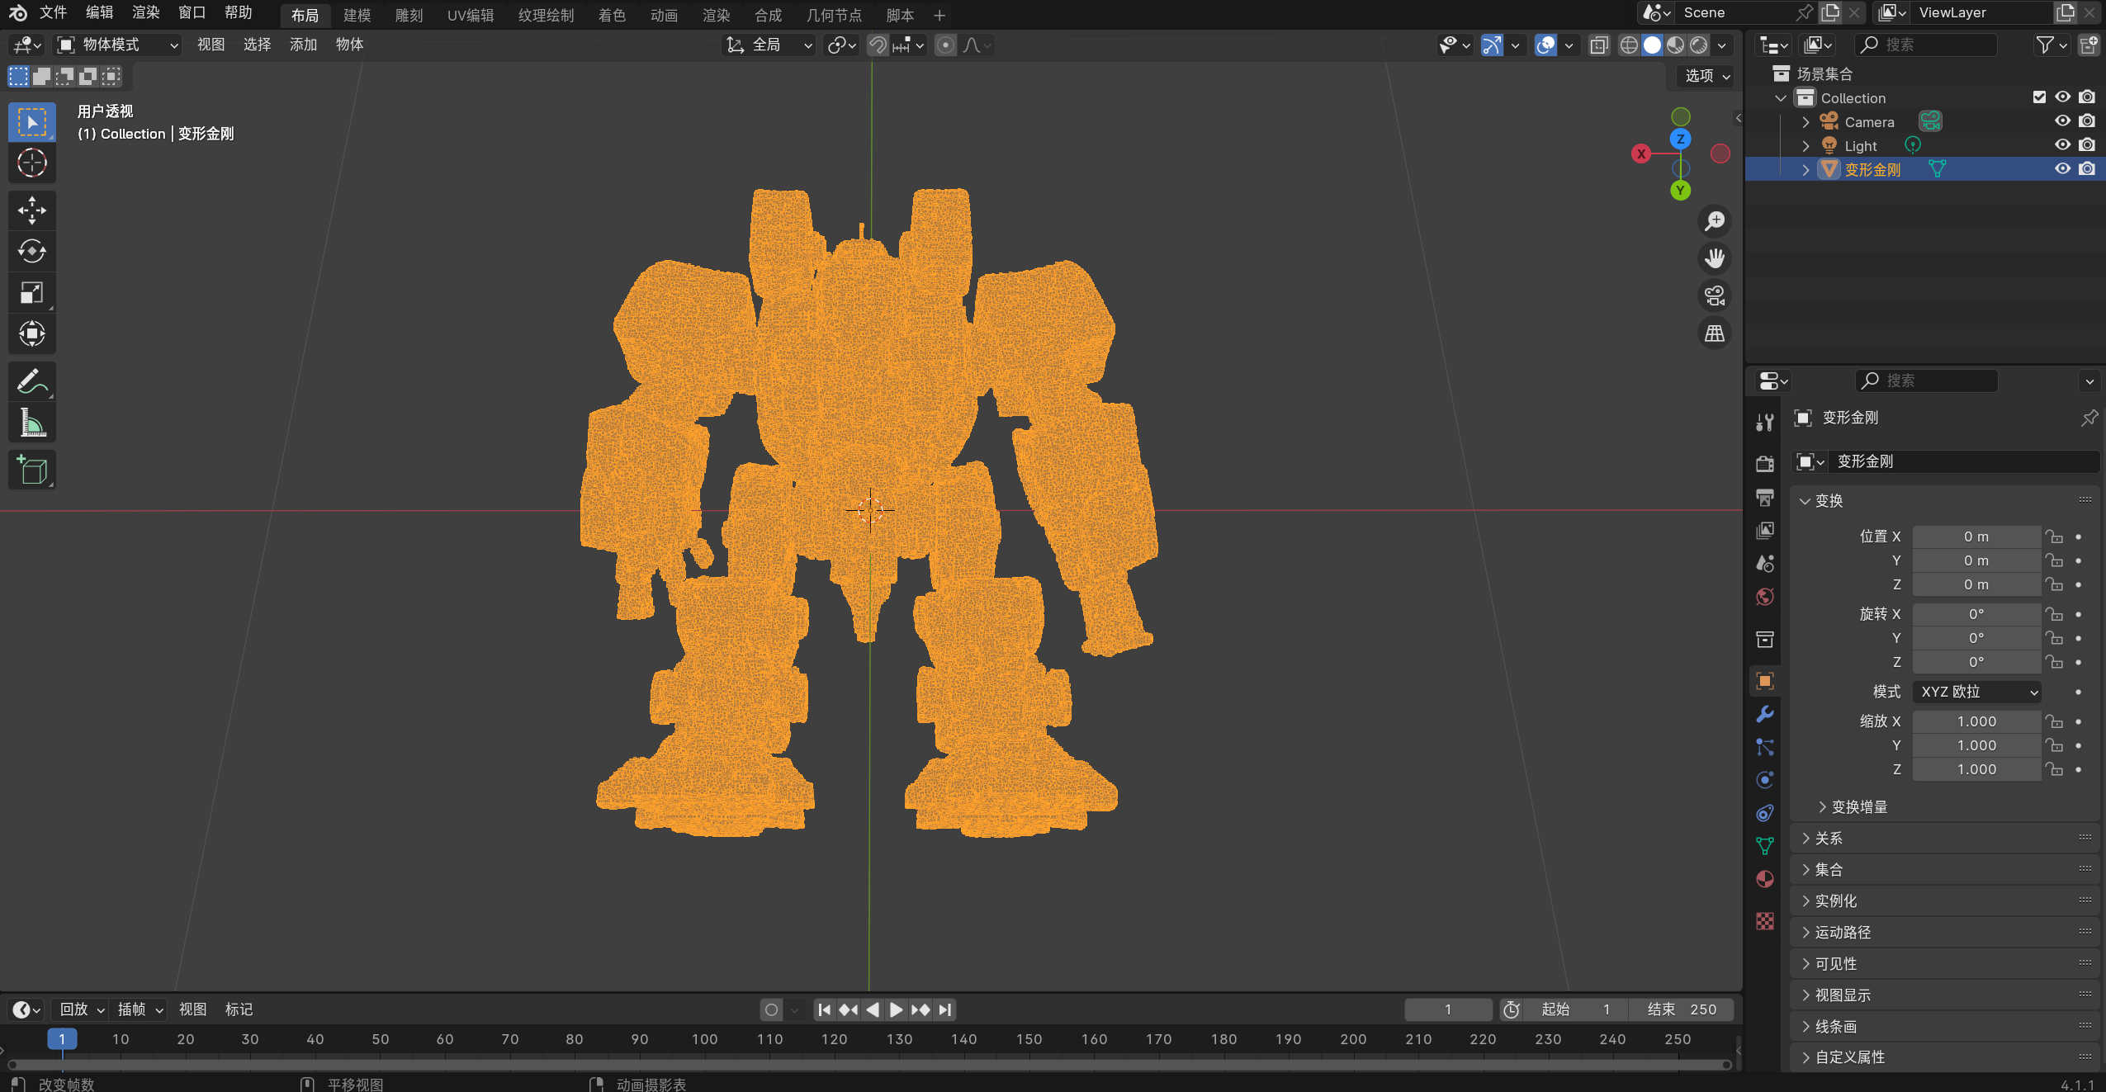Select the Move tool in toolbar
The image size is (2106, 1092).
32,210
